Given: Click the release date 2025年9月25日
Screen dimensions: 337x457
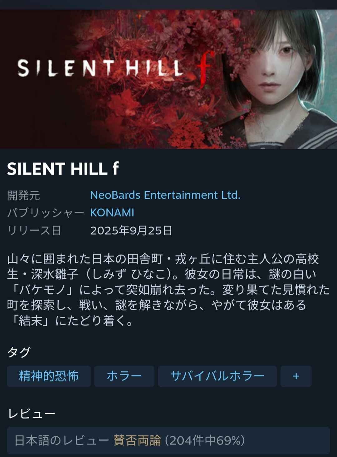Looking at the screenshot, I should coord(131,231).
